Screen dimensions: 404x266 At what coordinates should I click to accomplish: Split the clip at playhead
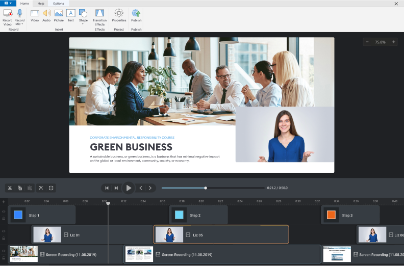tap(51, 188)
